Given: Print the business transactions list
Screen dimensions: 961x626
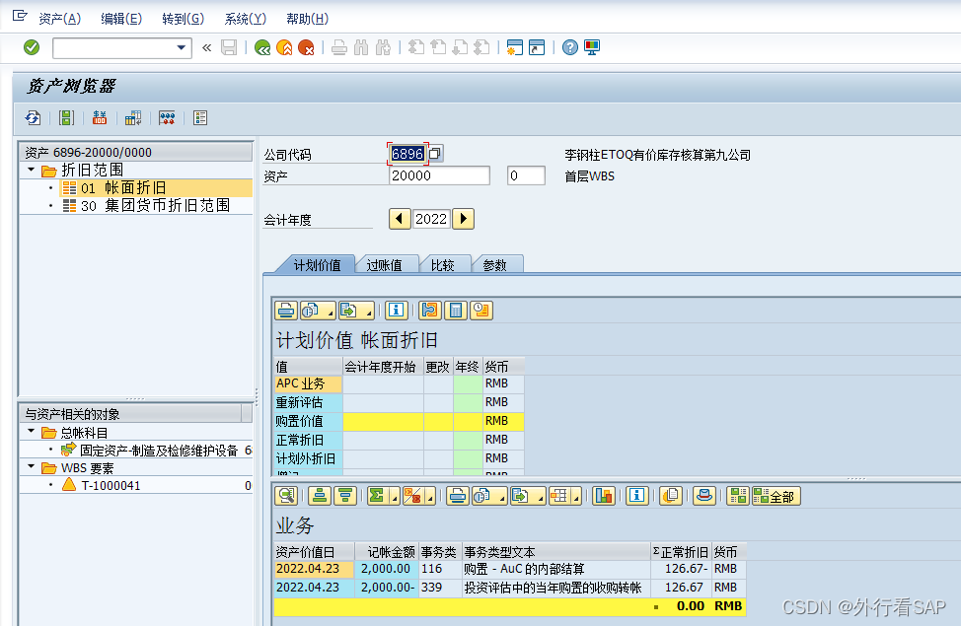Looking at the screenshot, I should click(x=456, y=496).
